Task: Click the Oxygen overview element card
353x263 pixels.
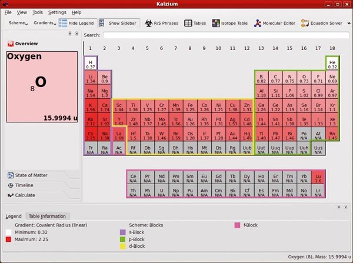Action: point(42,87)
